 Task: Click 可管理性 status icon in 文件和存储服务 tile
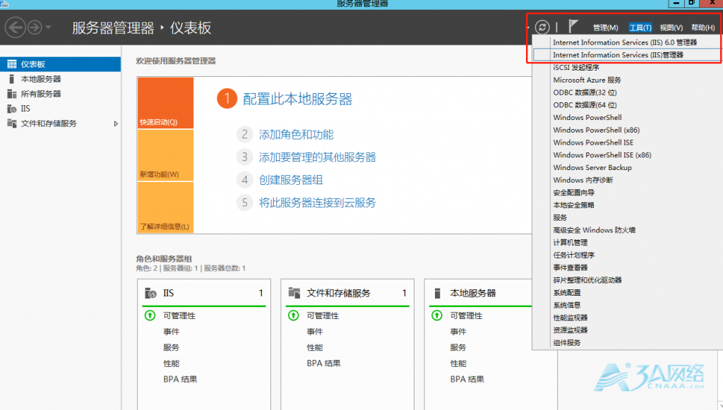click(x=293, y=315)
